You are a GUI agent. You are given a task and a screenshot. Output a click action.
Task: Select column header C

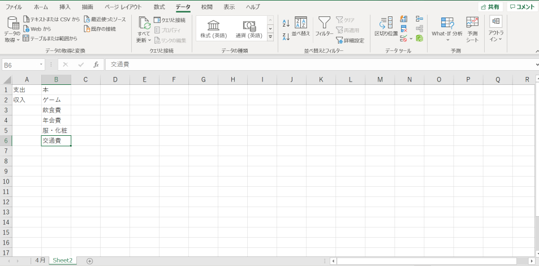tap(85, 80)
